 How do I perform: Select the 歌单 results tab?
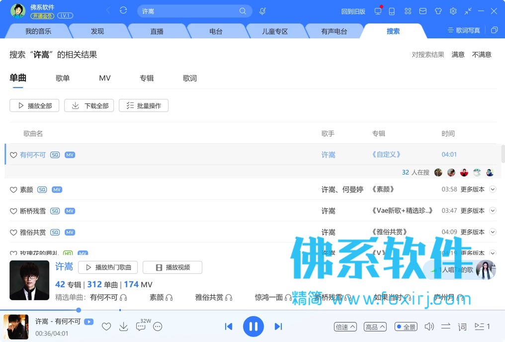pos(63,78)
